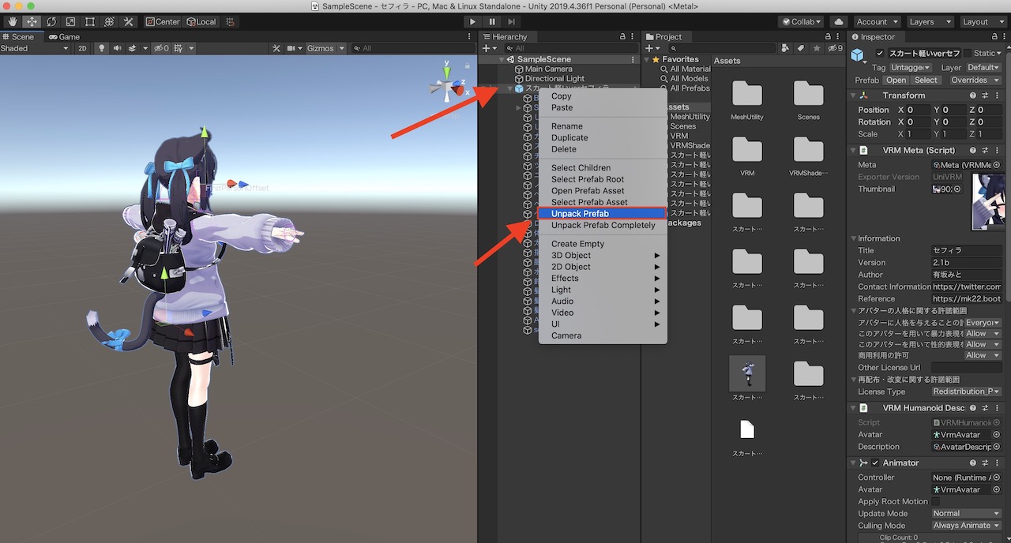Select the Rotate tool in the toolbar
The image size is (1011, 543).
[51, 21]
